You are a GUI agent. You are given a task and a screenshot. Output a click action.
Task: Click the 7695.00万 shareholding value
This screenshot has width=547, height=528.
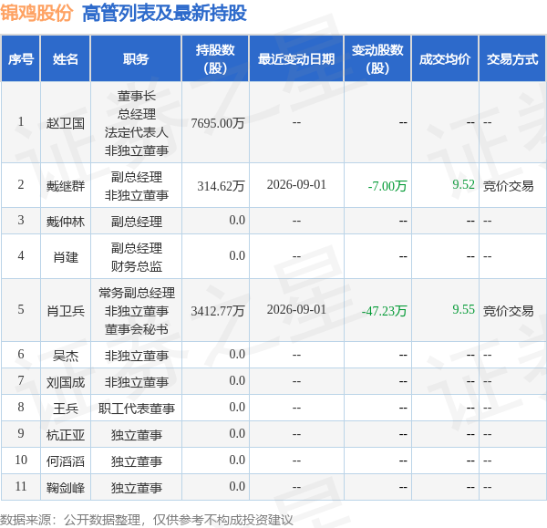coord(218,123)
